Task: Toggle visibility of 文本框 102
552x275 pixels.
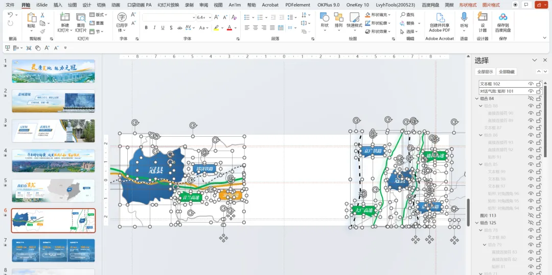Action: pos(531,84)
